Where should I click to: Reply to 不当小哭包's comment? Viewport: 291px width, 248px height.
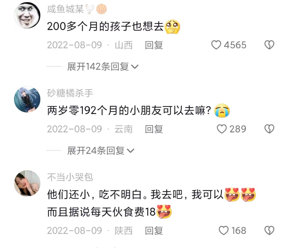tap(154, 231)
